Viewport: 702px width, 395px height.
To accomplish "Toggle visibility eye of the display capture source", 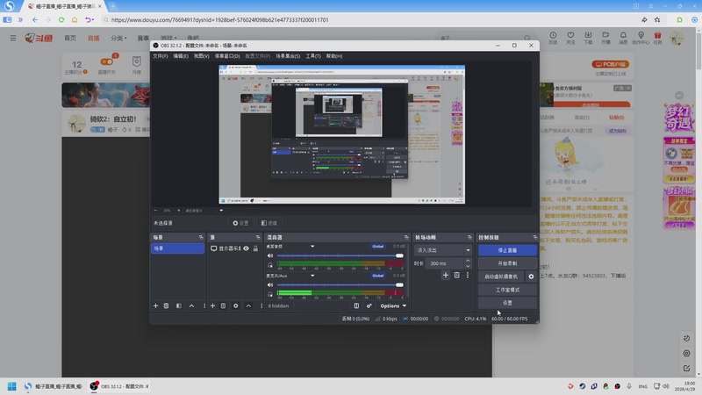I will (x=247, y=248).
